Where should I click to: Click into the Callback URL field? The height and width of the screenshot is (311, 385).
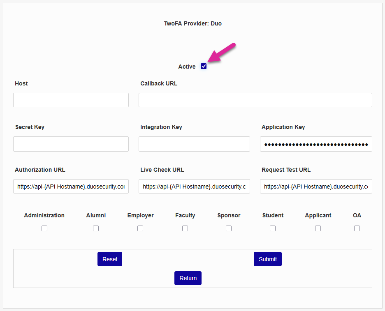click(x=255, y=100)
